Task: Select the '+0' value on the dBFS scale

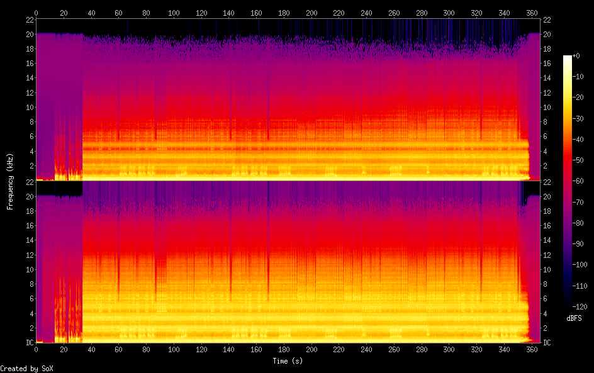Action: point(576,55)
